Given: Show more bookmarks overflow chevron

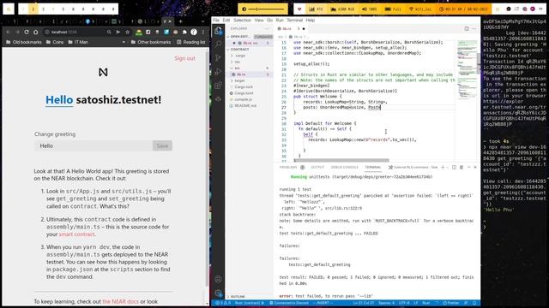Looking at the screenshot, I should tap(124, 42).
